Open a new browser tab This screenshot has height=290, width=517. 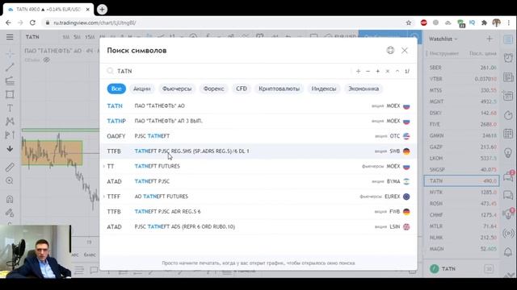click(x=102, y=10)
